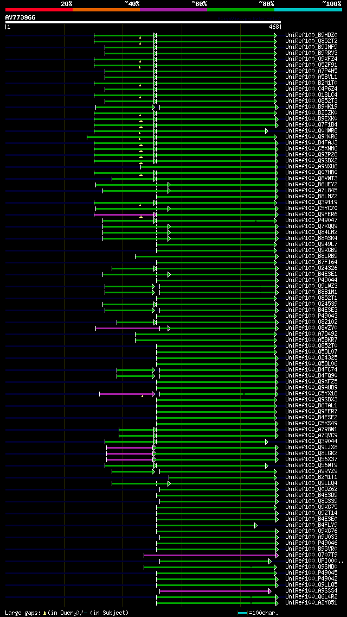The image size is (347, 617).
Task: Click the orange ~40% identity legend segment
Action: pyautogui.click(x=106, y=9)
